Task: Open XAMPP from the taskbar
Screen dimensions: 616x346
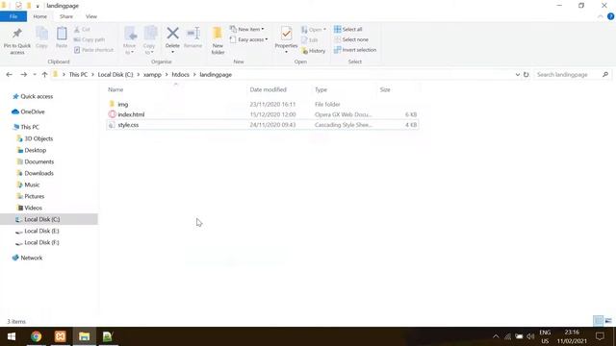Action: pos(60,336)
